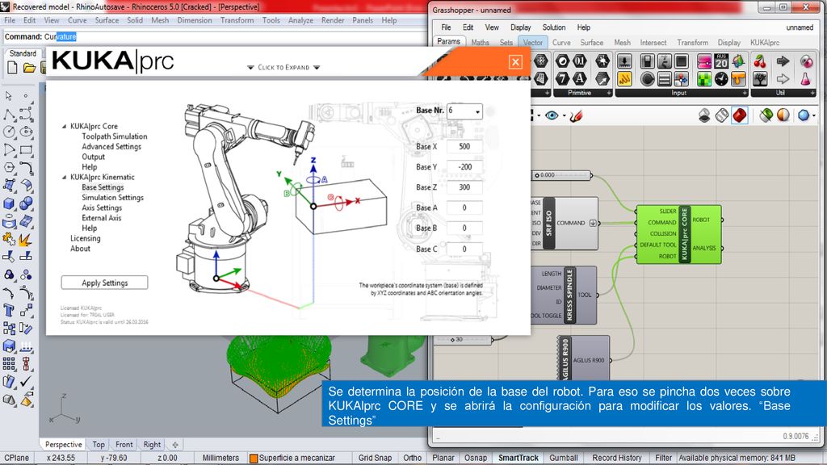Click the New file icon in Standard toolbar
Screen dimensions: 827x465
coord(12,68)
